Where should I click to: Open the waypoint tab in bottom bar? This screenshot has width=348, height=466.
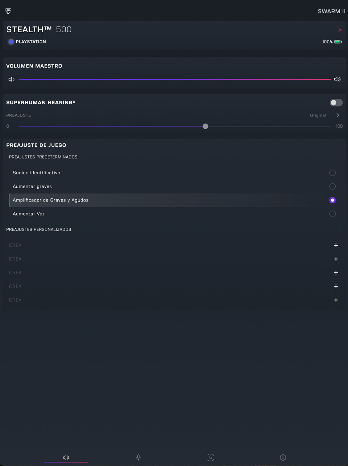click(211, 458)
